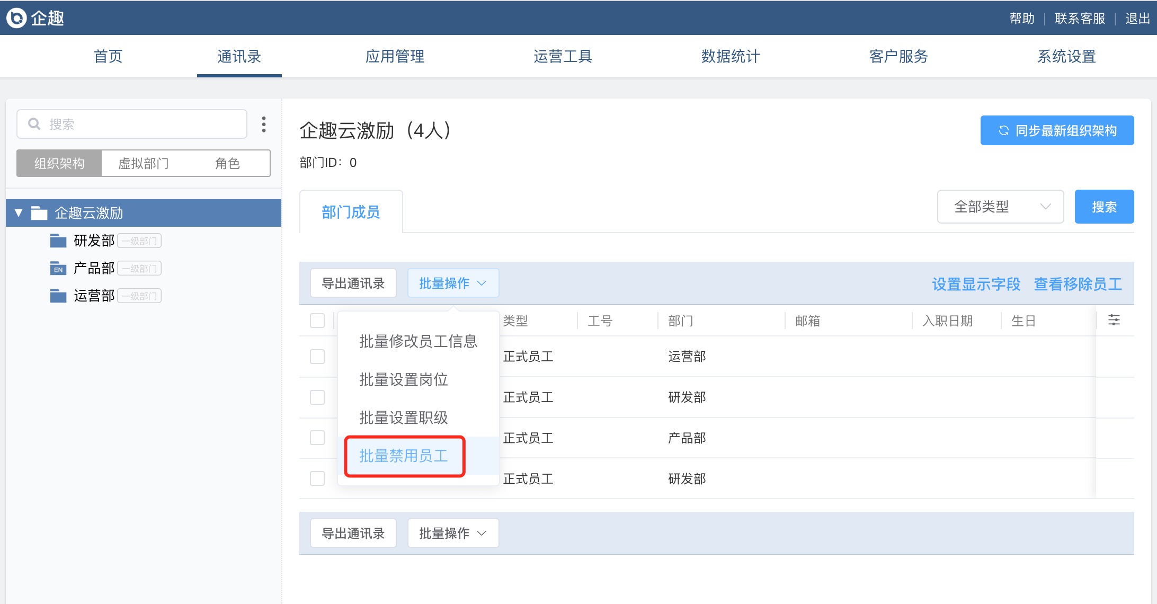Image resolution: width=1157 pixels, height=604 pixels.
Task: Select 批量设置岗位 from the menu
Action: coord(419,379)
